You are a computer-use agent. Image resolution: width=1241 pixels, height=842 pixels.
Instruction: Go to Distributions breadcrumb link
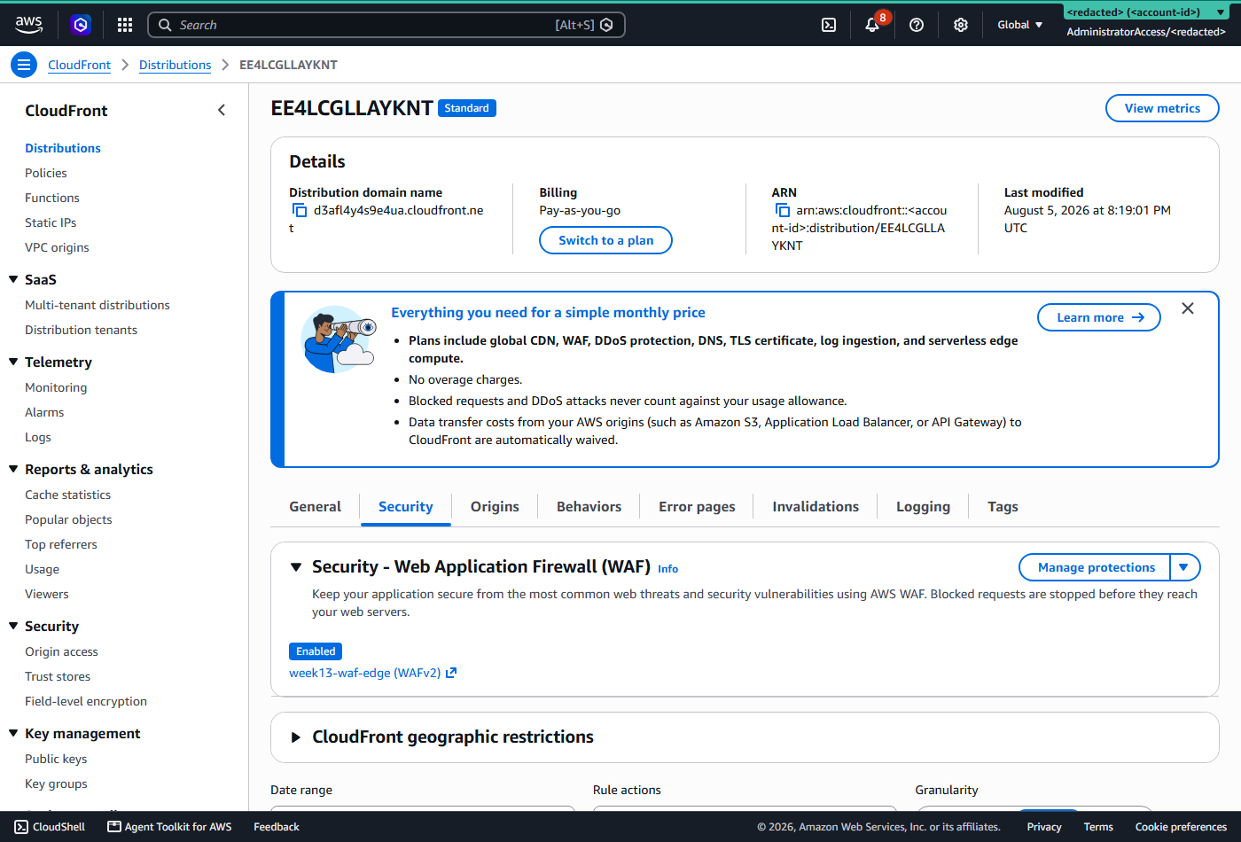point(175,65)
